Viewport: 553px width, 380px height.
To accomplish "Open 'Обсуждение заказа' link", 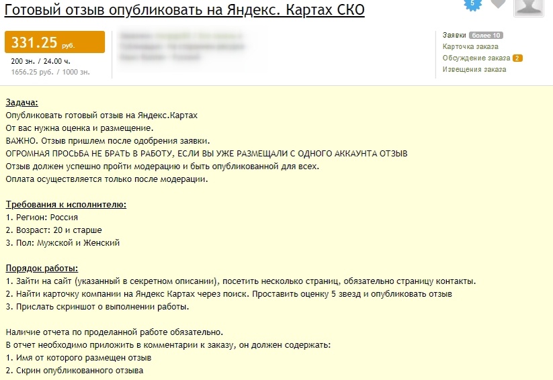I will (476, 58).
